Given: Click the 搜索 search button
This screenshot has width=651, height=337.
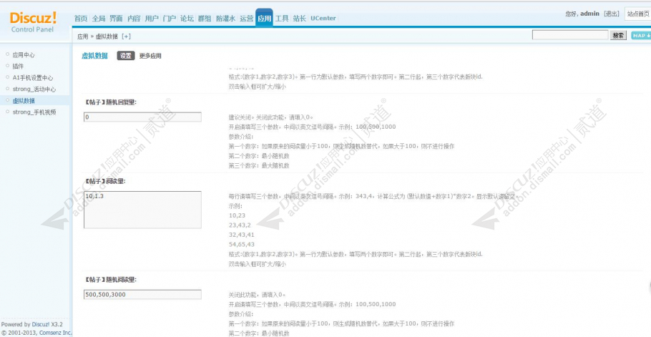Looking at the screenshot, I should coord(618,36).
